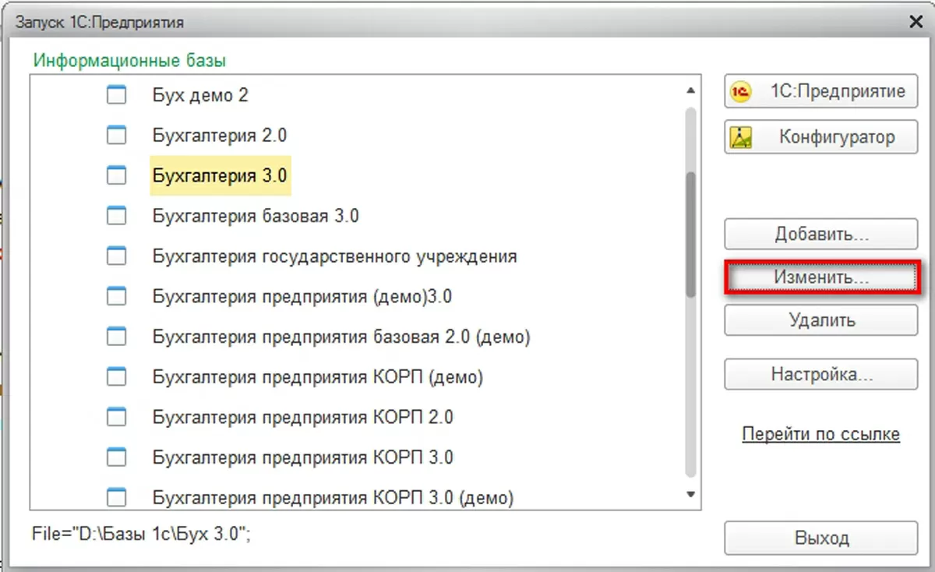Click the vertical scrollbar thumb
This screenshot has height=572, width=935.
(690, 234)
